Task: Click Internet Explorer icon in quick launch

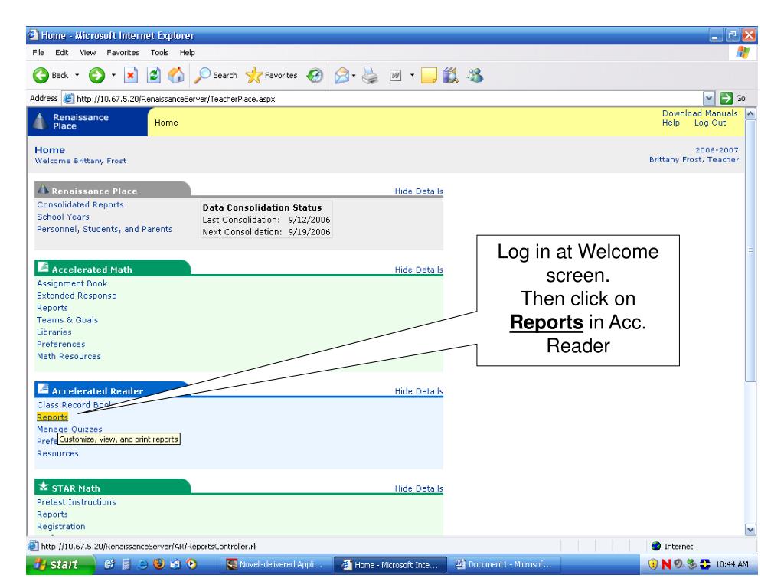Action: (x=142, y=564)
